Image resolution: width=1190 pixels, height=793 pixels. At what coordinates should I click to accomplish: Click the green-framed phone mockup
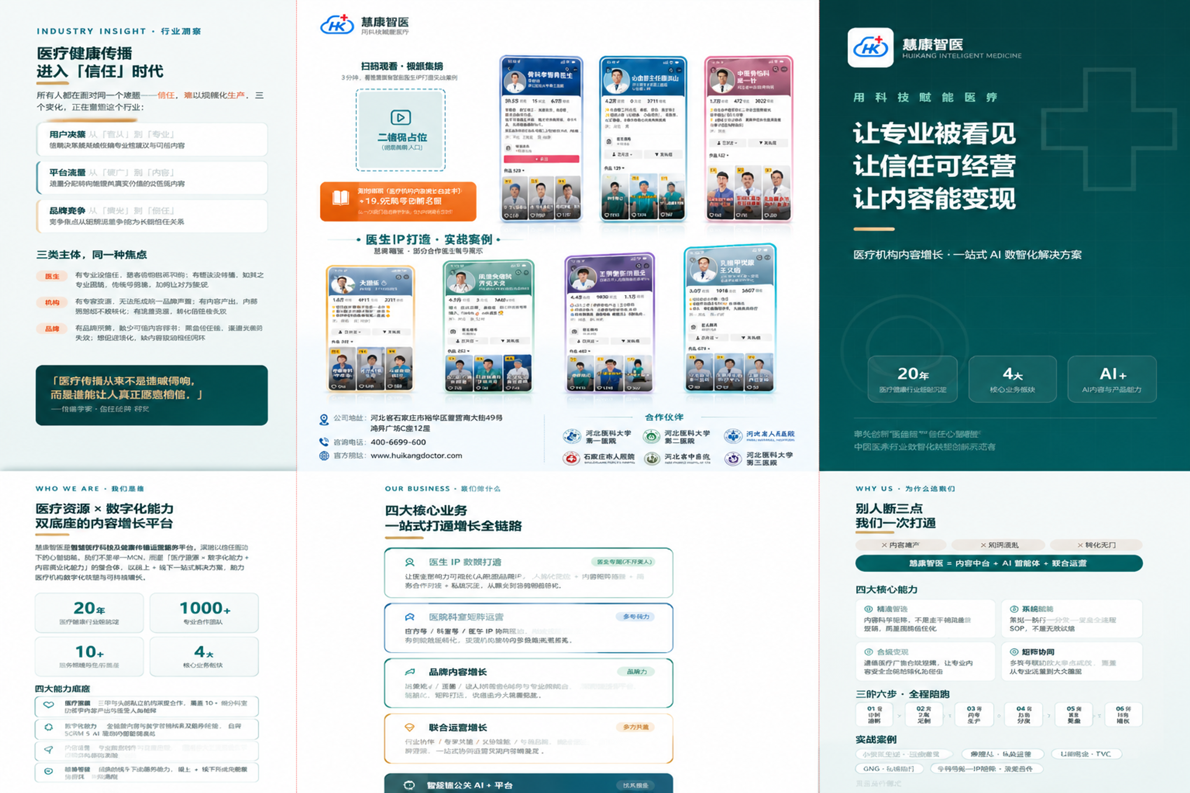click(488, 327)
